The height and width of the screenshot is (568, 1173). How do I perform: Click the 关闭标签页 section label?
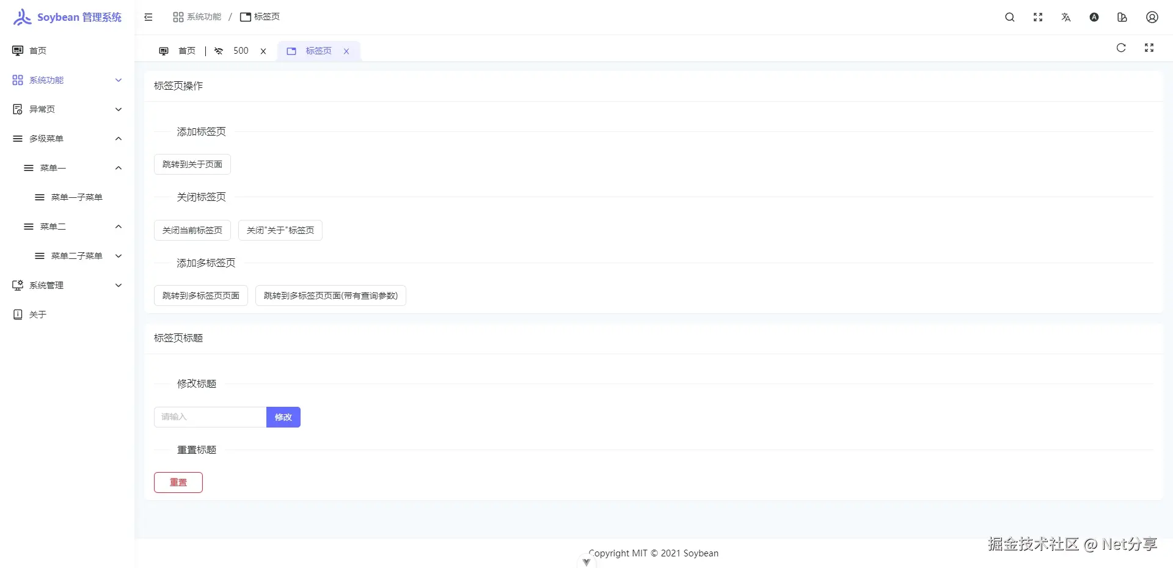tap(202, 197)
